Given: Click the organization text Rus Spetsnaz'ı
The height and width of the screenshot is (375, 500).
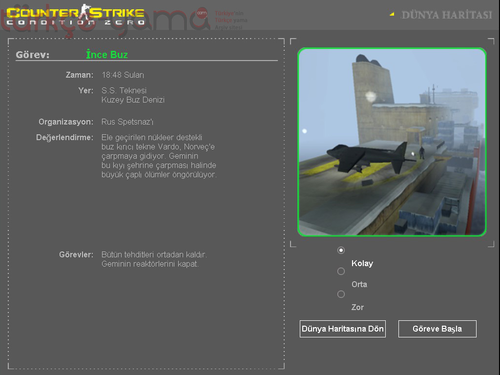Looking at the screenshot, I should coord(127,122).
